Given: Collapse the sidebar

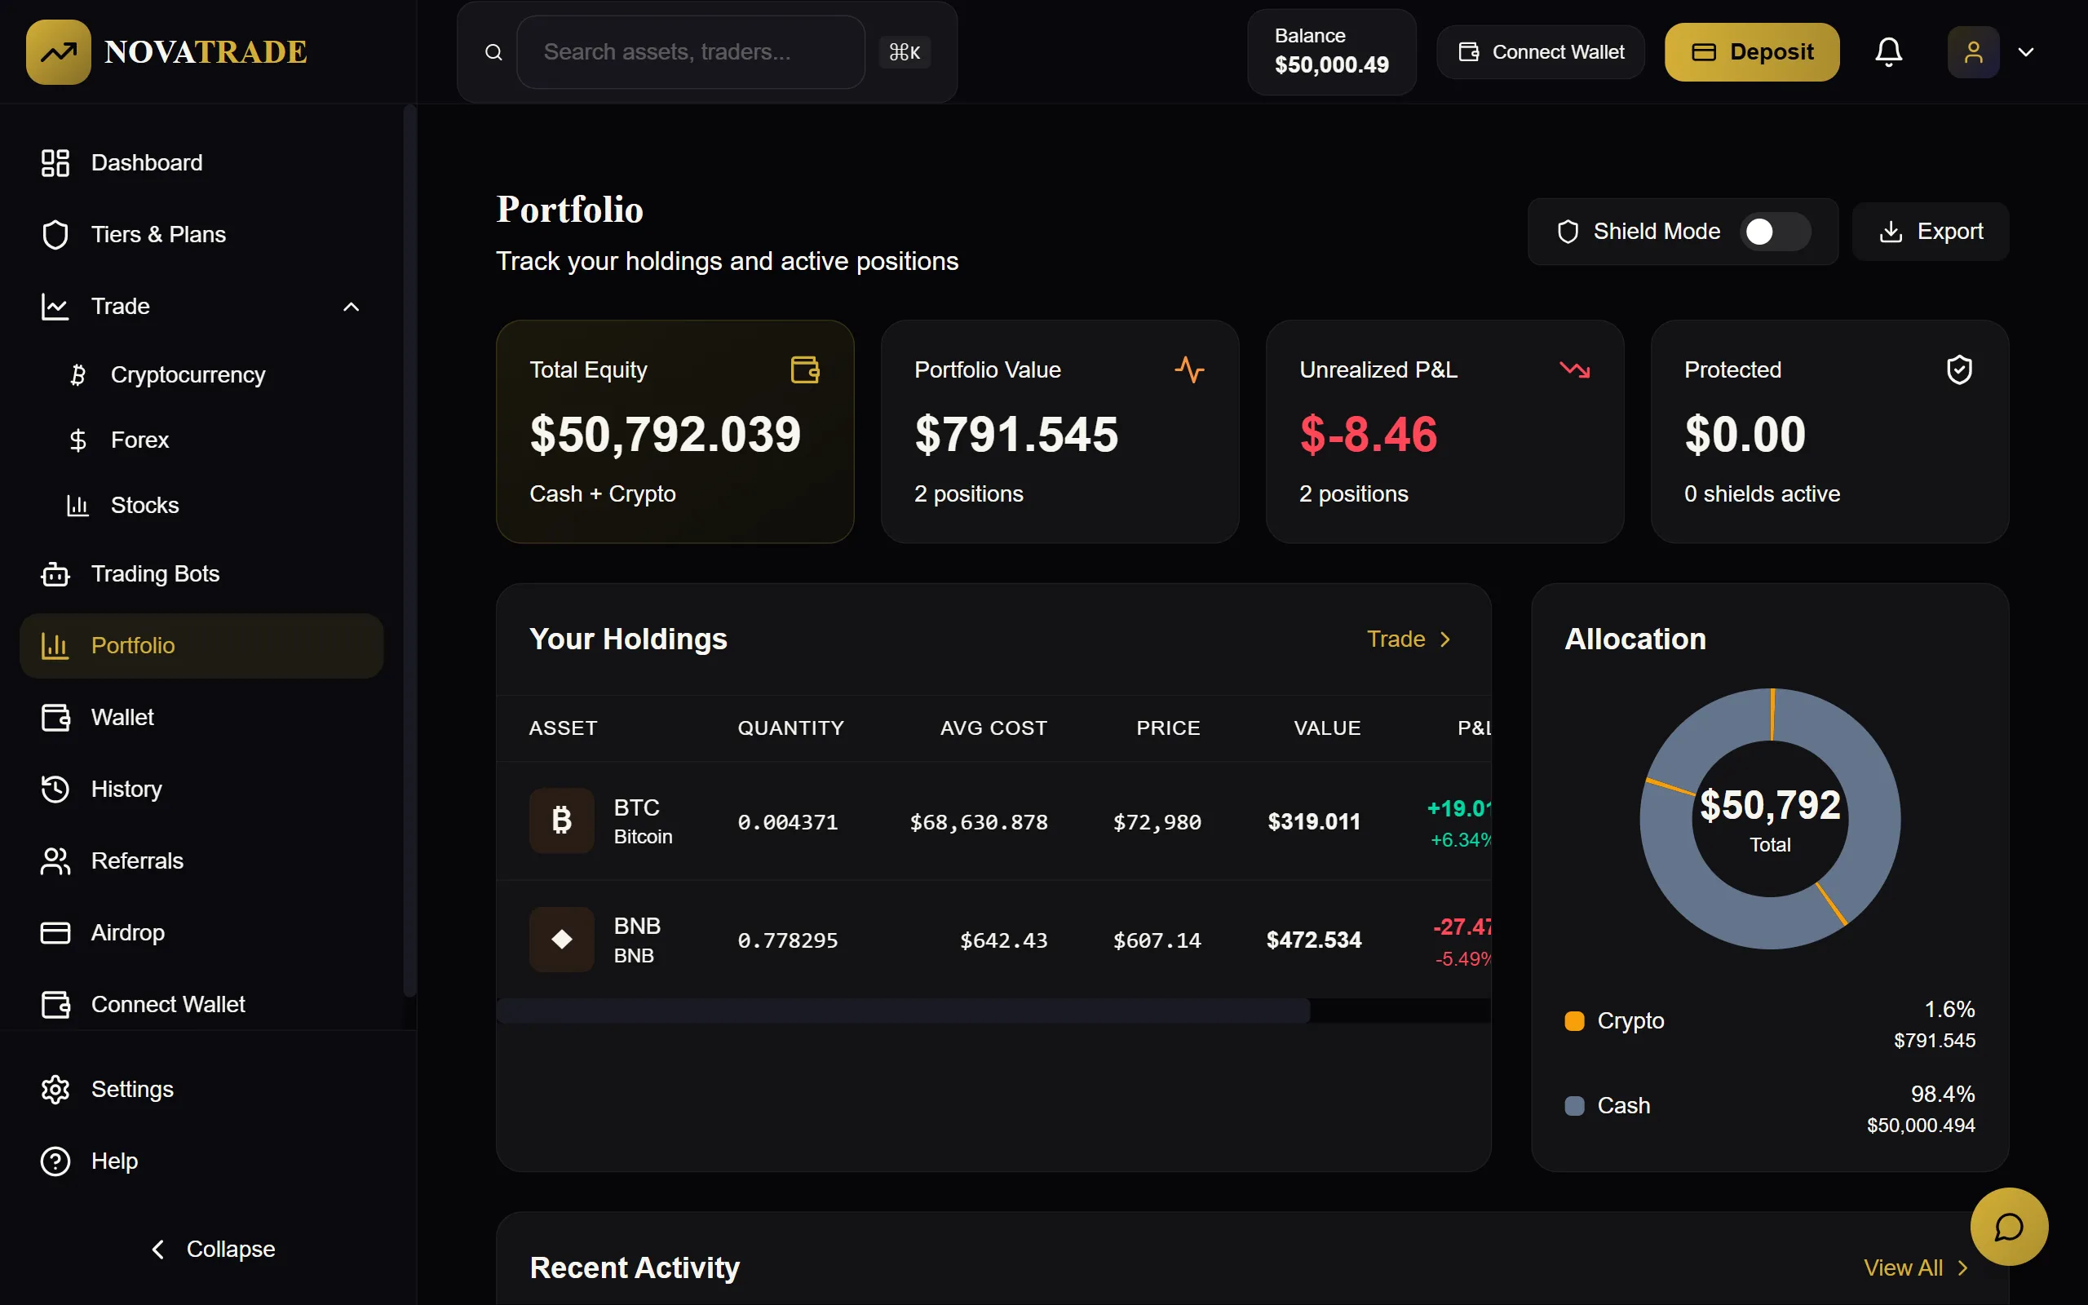Looking at the screenshot, I should [x=212, y=1249].
